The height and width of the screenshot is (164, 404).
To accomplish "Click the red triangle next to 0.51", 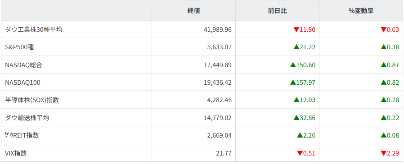I will click(x=300, y=154).
